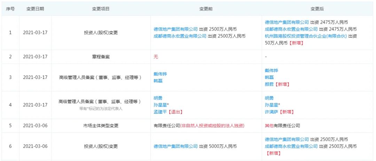
Task: Click the 变更前 column header
Action: tap(206, 9)
